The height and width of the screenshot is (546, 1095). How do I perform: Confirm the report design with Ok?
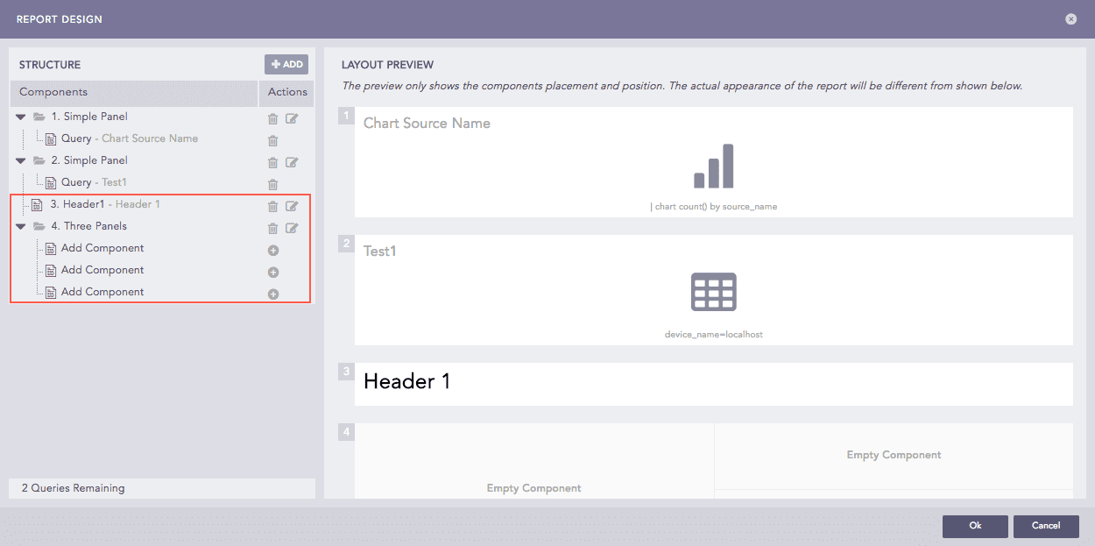[975, 526]
